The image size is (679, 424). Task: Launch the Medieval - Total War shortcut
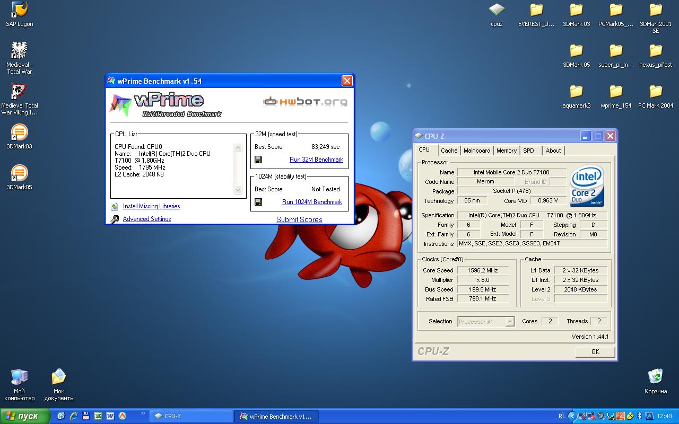point(19,58)
